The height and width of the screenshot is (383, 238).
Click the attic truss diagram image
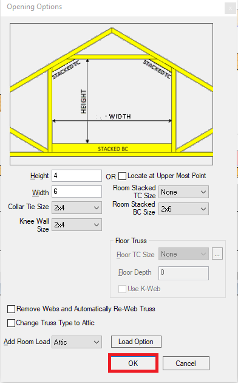click(x=112, y=94)
